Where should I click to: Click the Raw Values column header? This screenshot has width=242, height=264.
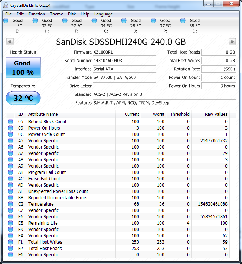(x=216, y=114)
